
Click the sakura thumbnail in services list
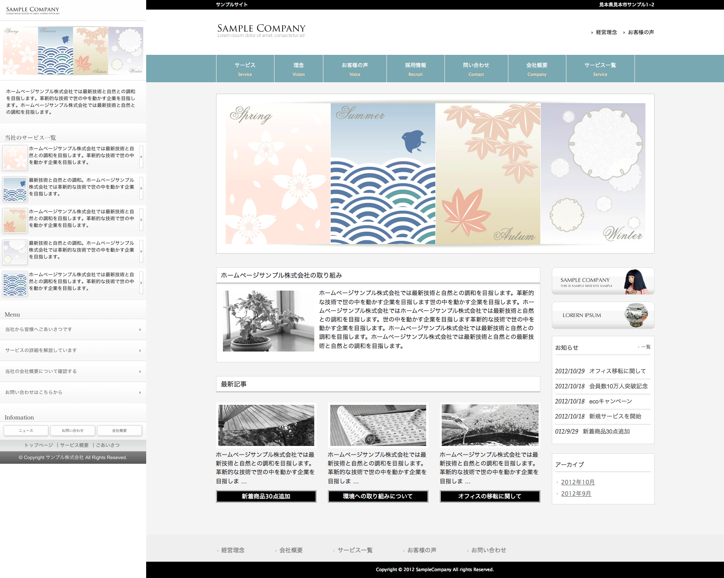click(15, 157)
